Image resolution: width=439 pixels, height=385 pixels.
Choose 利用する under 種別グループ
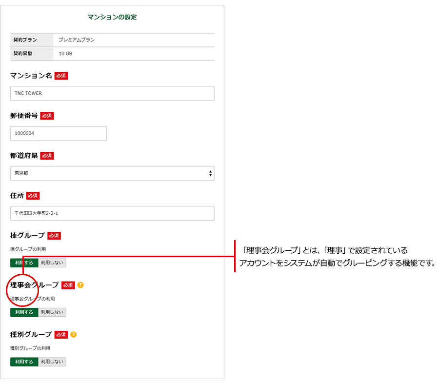24,362
